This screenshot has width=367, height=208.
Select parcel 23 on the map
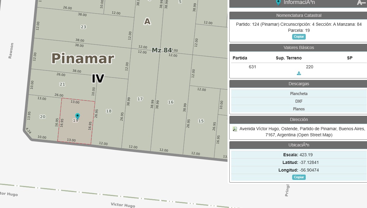click(83, 27)
